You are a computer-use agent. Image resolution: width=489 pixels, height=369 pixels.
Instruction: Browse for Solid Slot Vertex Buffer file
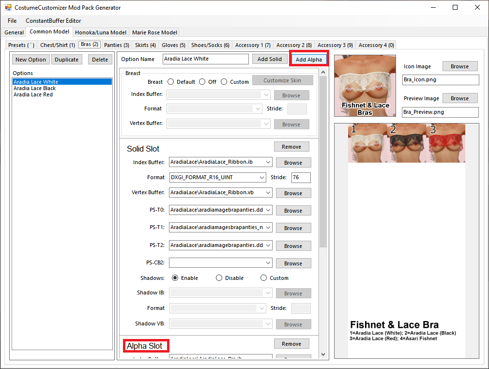click(293, 193)
